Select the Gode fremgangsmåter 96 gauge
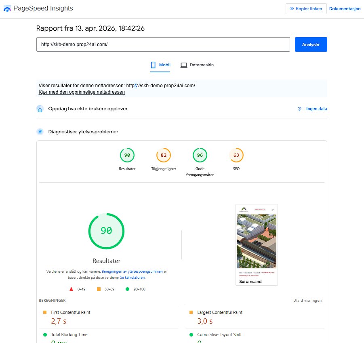364x343 pixels. (x=200, y=155)
